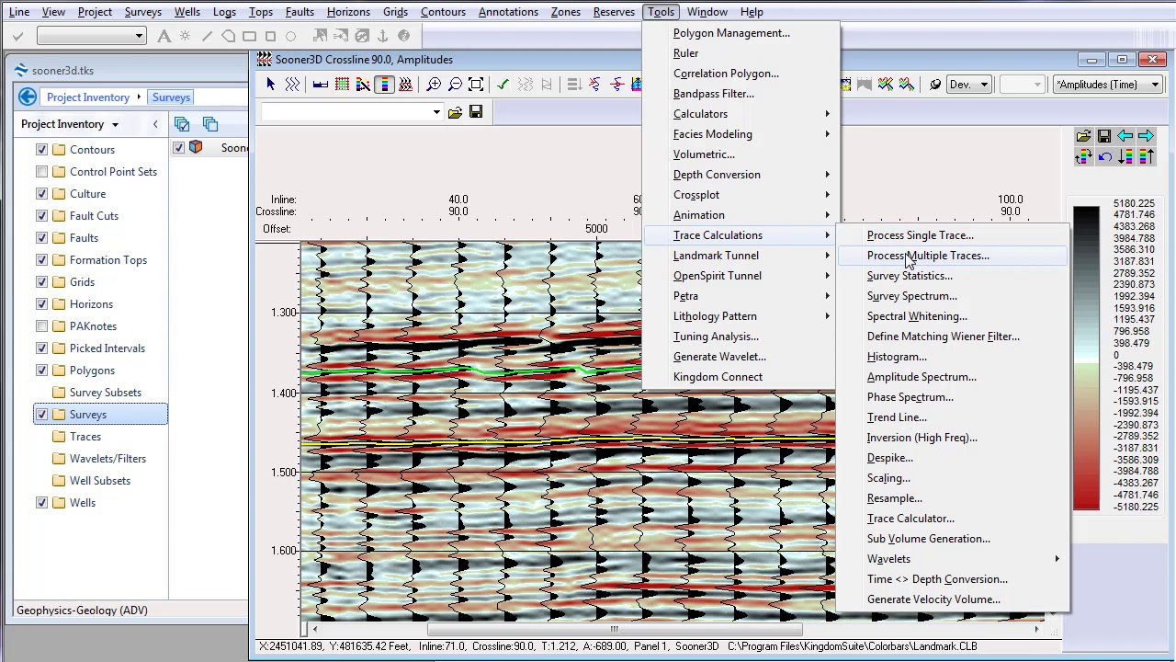Click the flip colorbar rotate icon
Viewport: 1176px width, 662px height.
coord(1083,157)
